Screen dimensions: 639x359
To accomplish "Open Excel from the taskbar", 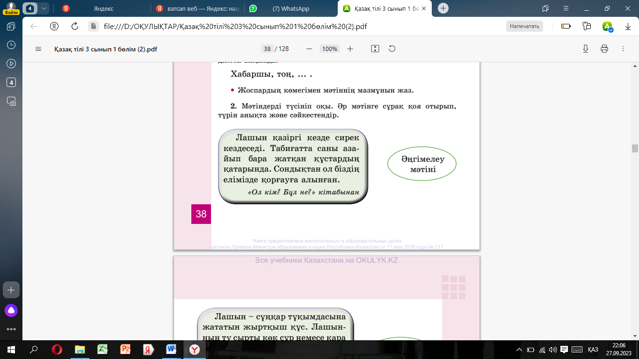I will 102,350.
